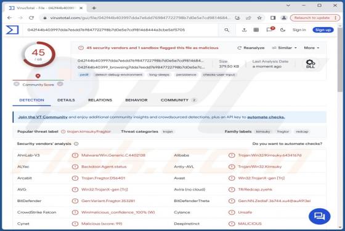Click the share page icon
The width and height of the screenshot is (345, 231).
coord(248,18)
